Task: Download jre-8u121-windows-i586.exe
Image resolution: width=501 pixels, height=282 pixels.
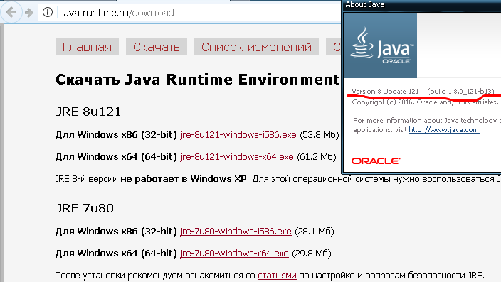Action: coord(238,135)
